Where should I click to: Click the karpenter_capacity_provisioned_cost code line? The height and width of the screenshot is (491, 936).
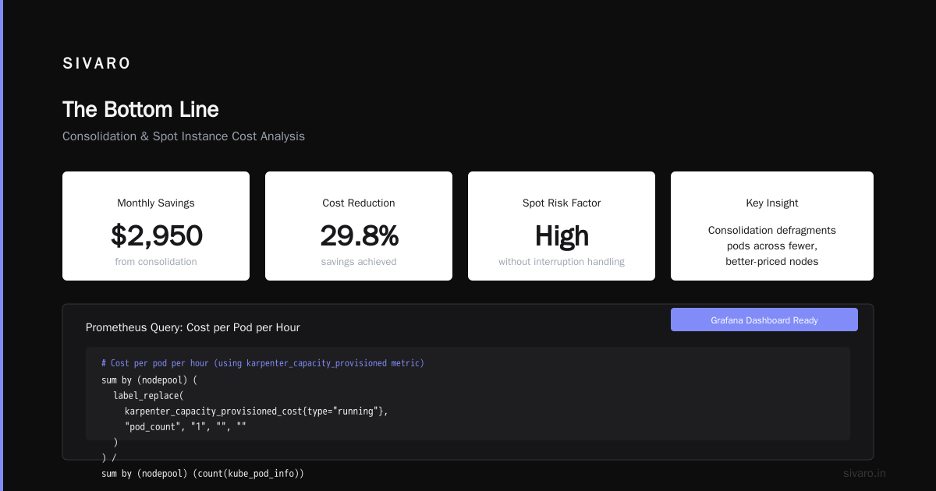(x=257, y=411)
